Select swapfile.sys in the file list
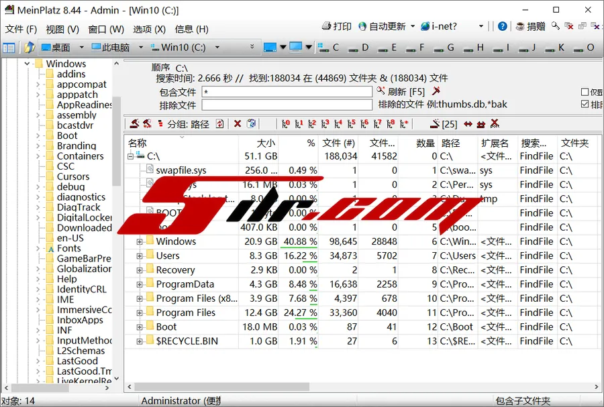Screen dimensions: 604x407 pyautogui.click(x=181, y=170)
